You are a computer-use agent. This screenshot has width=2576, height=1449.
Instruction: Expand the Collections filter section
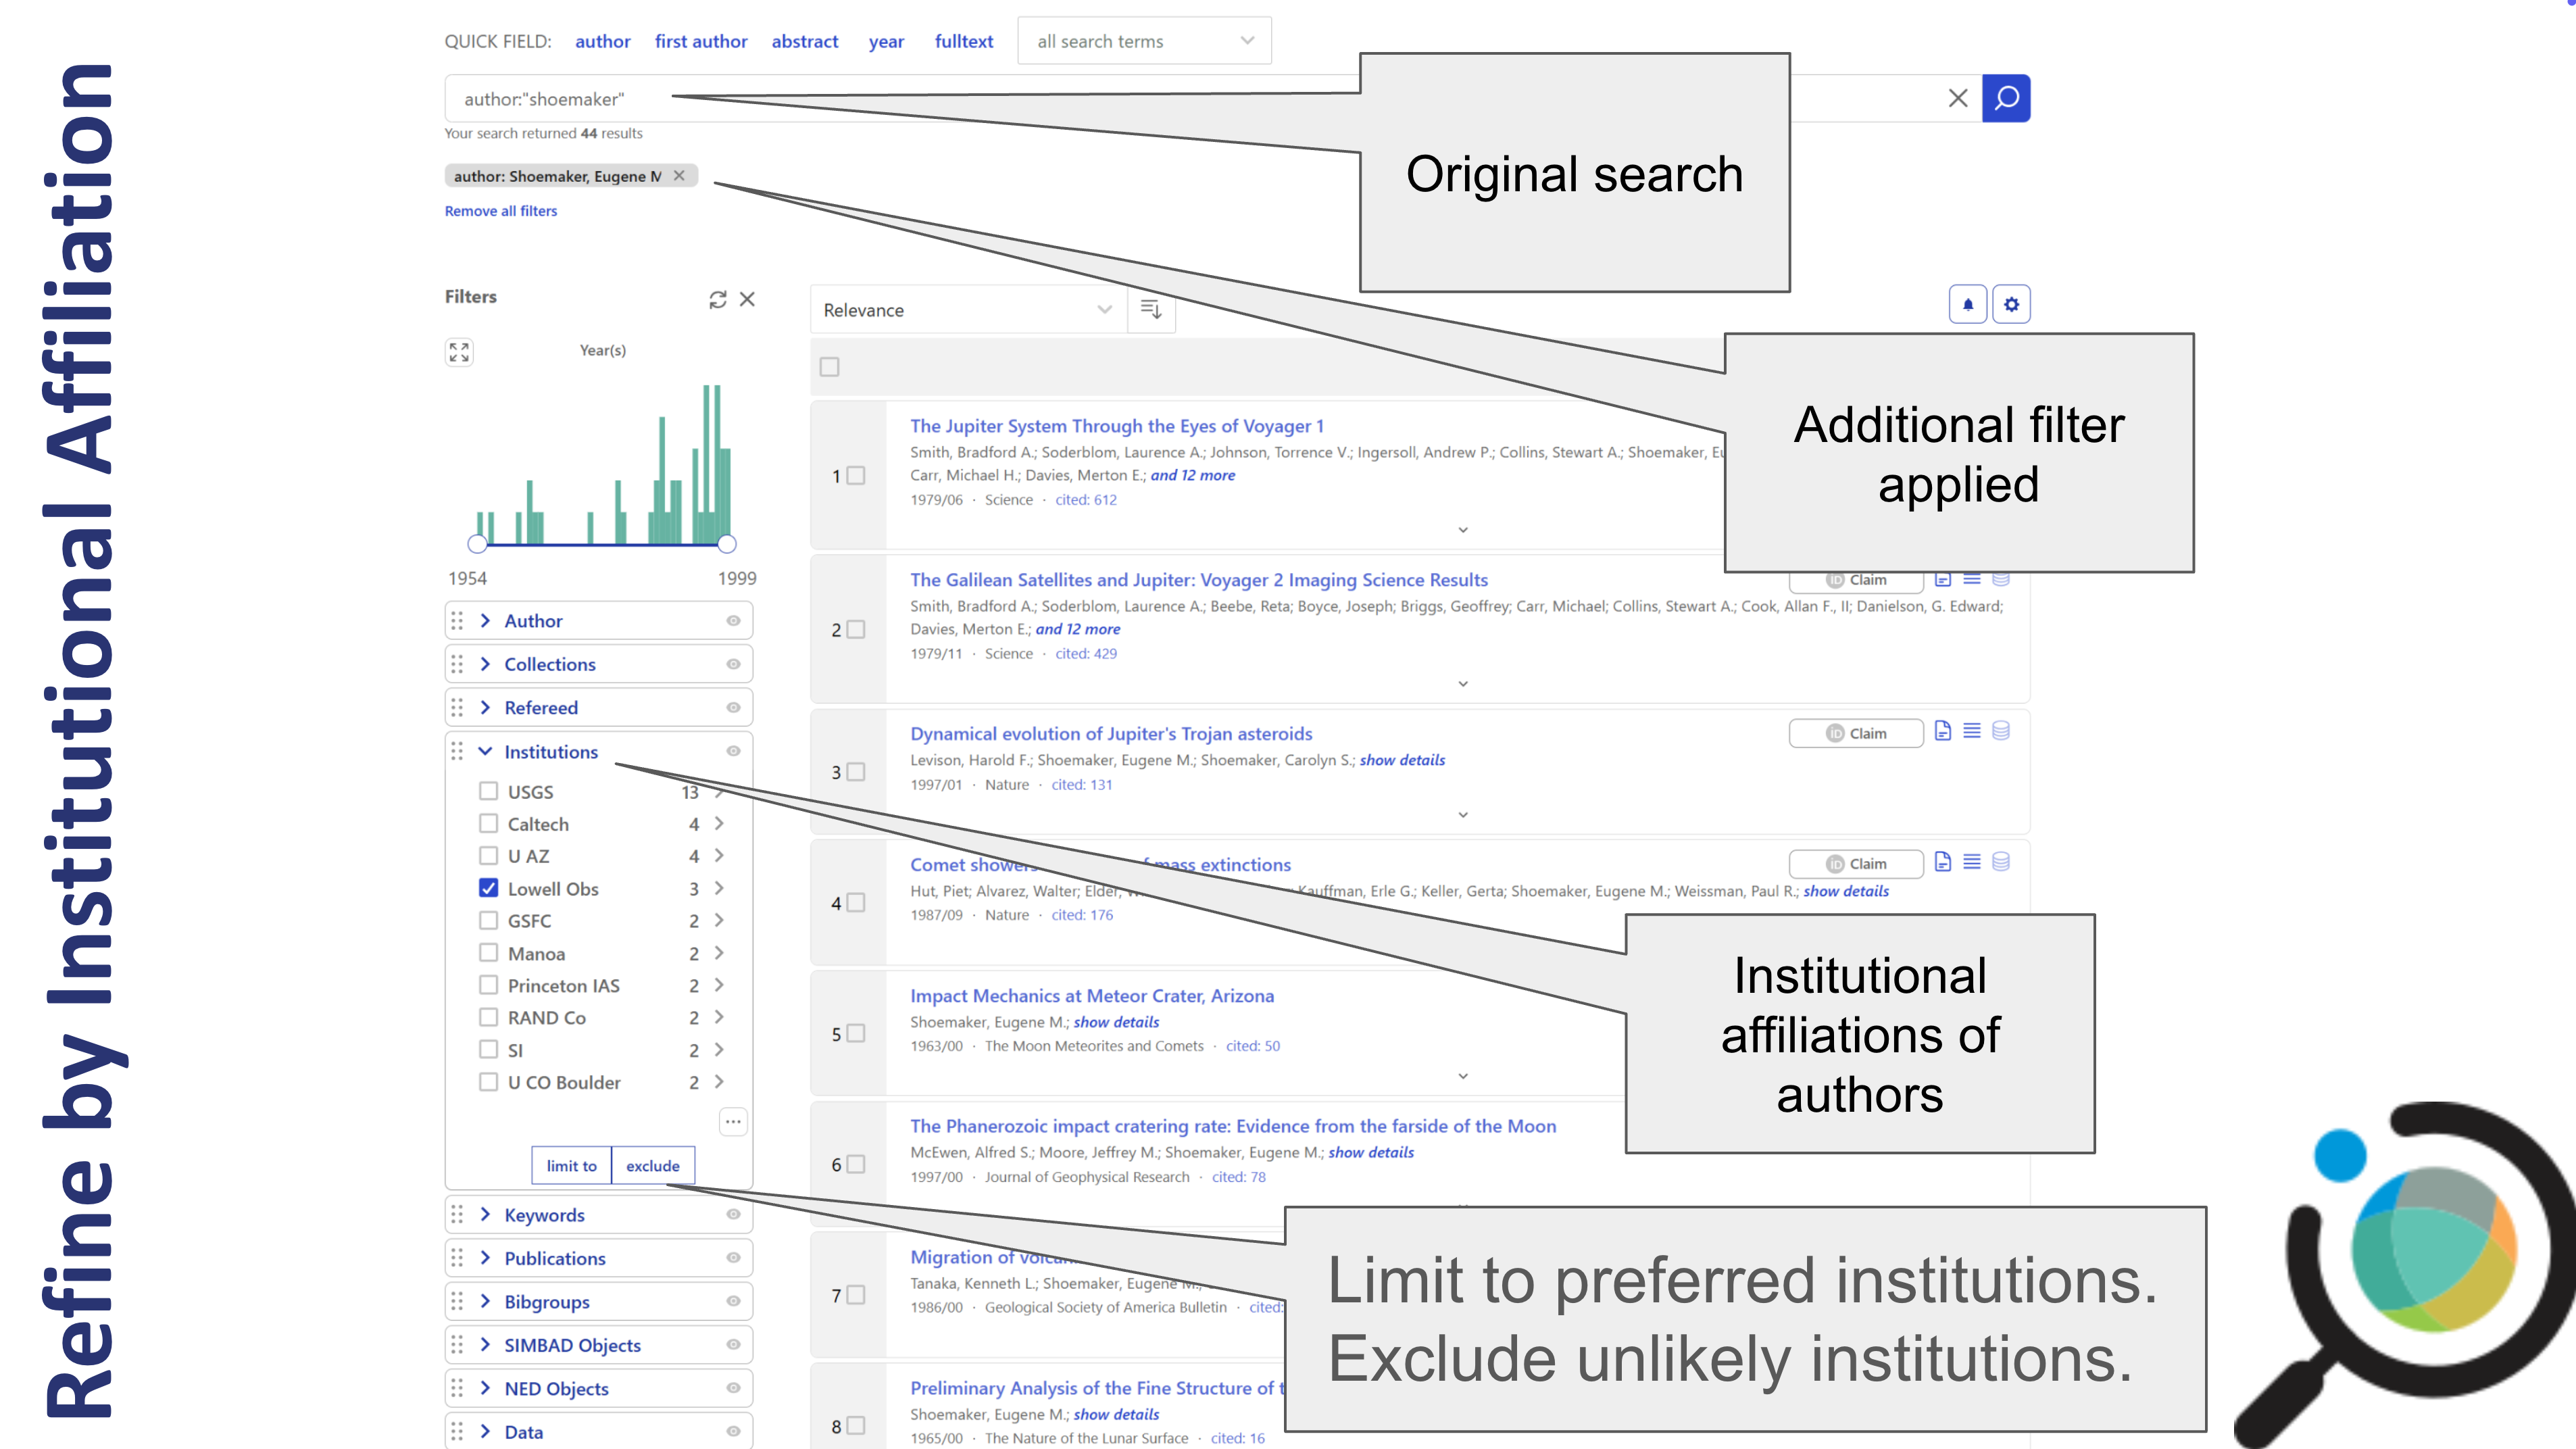[x=485, y=664]
